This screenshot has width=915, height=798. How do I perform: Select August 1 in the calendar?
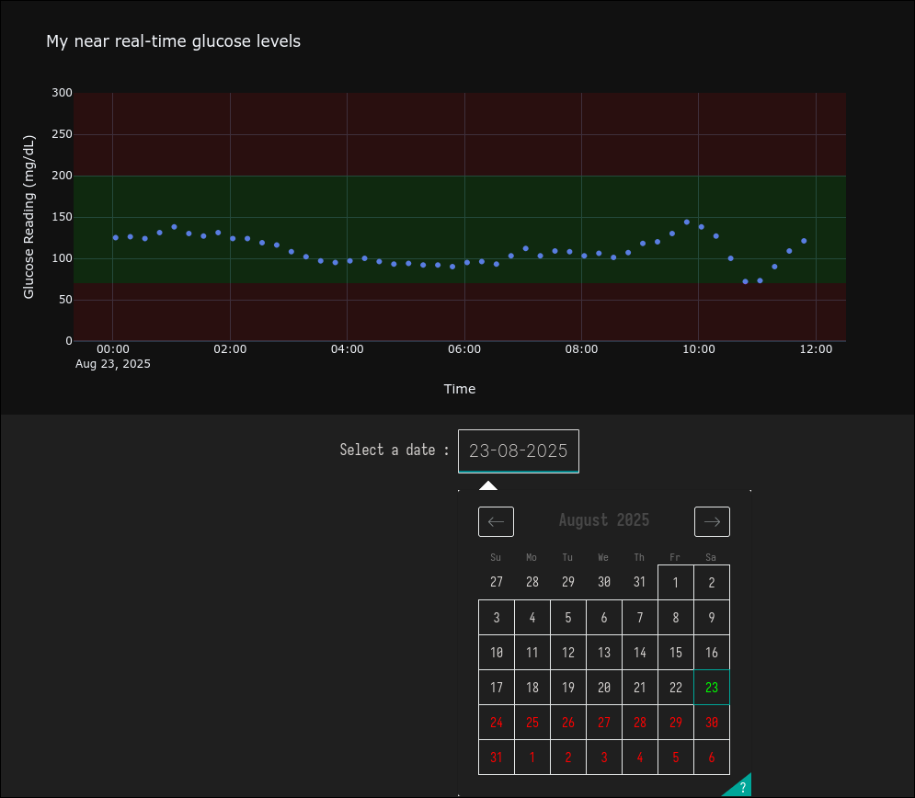(675, 582)
